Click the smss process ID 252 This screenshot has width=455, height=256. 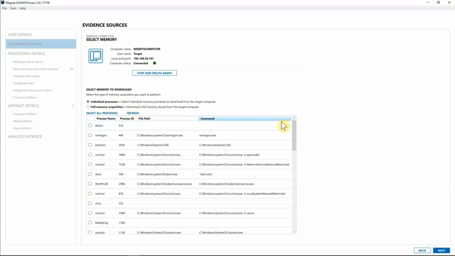click(x=121, y=204)
